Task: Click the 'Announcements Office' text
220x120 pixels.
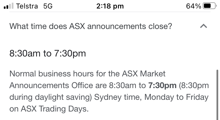Action: tap(51, 85)
